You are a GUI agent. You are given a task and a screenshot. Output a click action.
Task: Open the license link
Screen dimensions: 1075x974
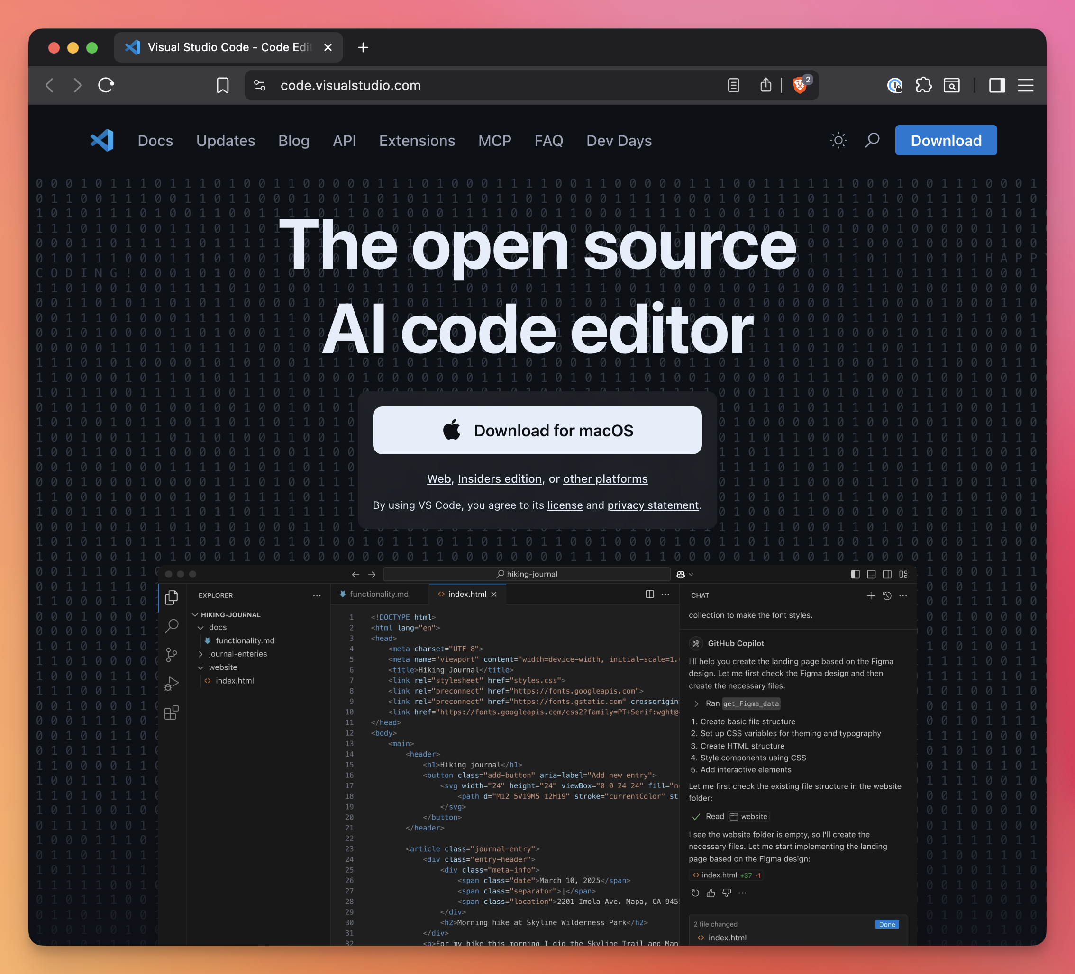pos(565,505)
